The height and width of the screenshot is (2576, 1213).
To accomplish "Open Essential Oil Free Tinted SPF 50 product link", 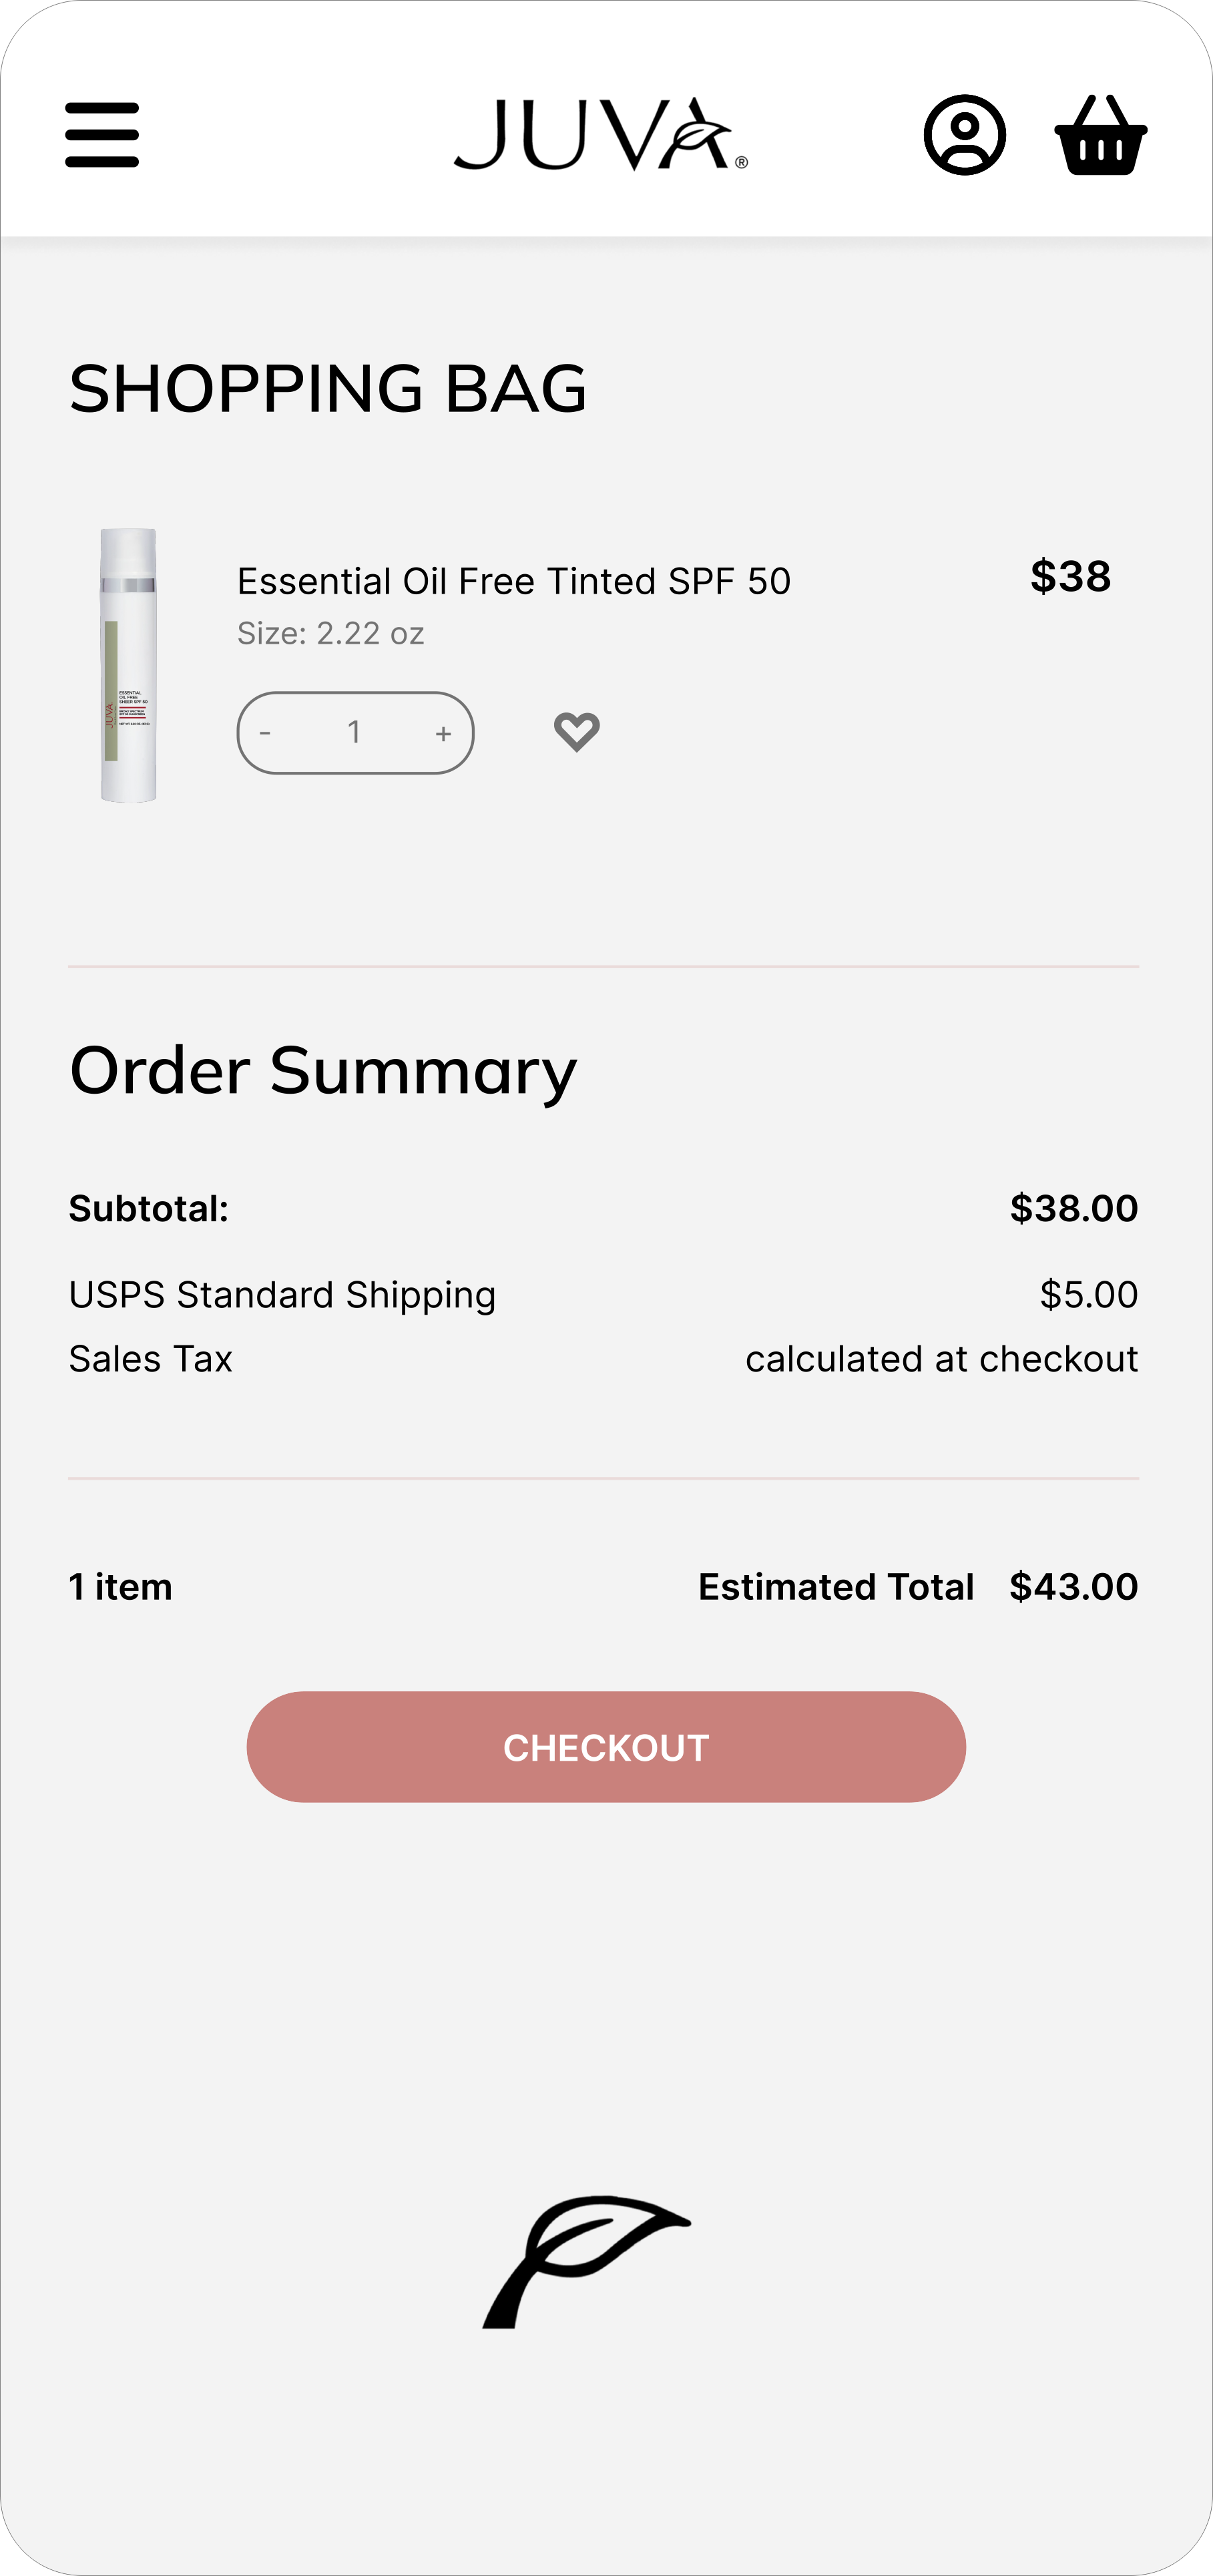I will (513, 581).
